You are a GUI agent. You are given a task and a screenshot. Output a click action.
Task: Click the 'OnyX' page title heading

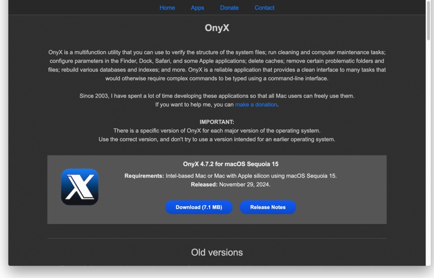tap(217, 28)
